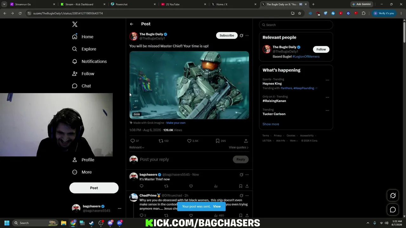Click the X logo in the sidebar
This screenshot has width=406, height=228.
tap(75, 24)
